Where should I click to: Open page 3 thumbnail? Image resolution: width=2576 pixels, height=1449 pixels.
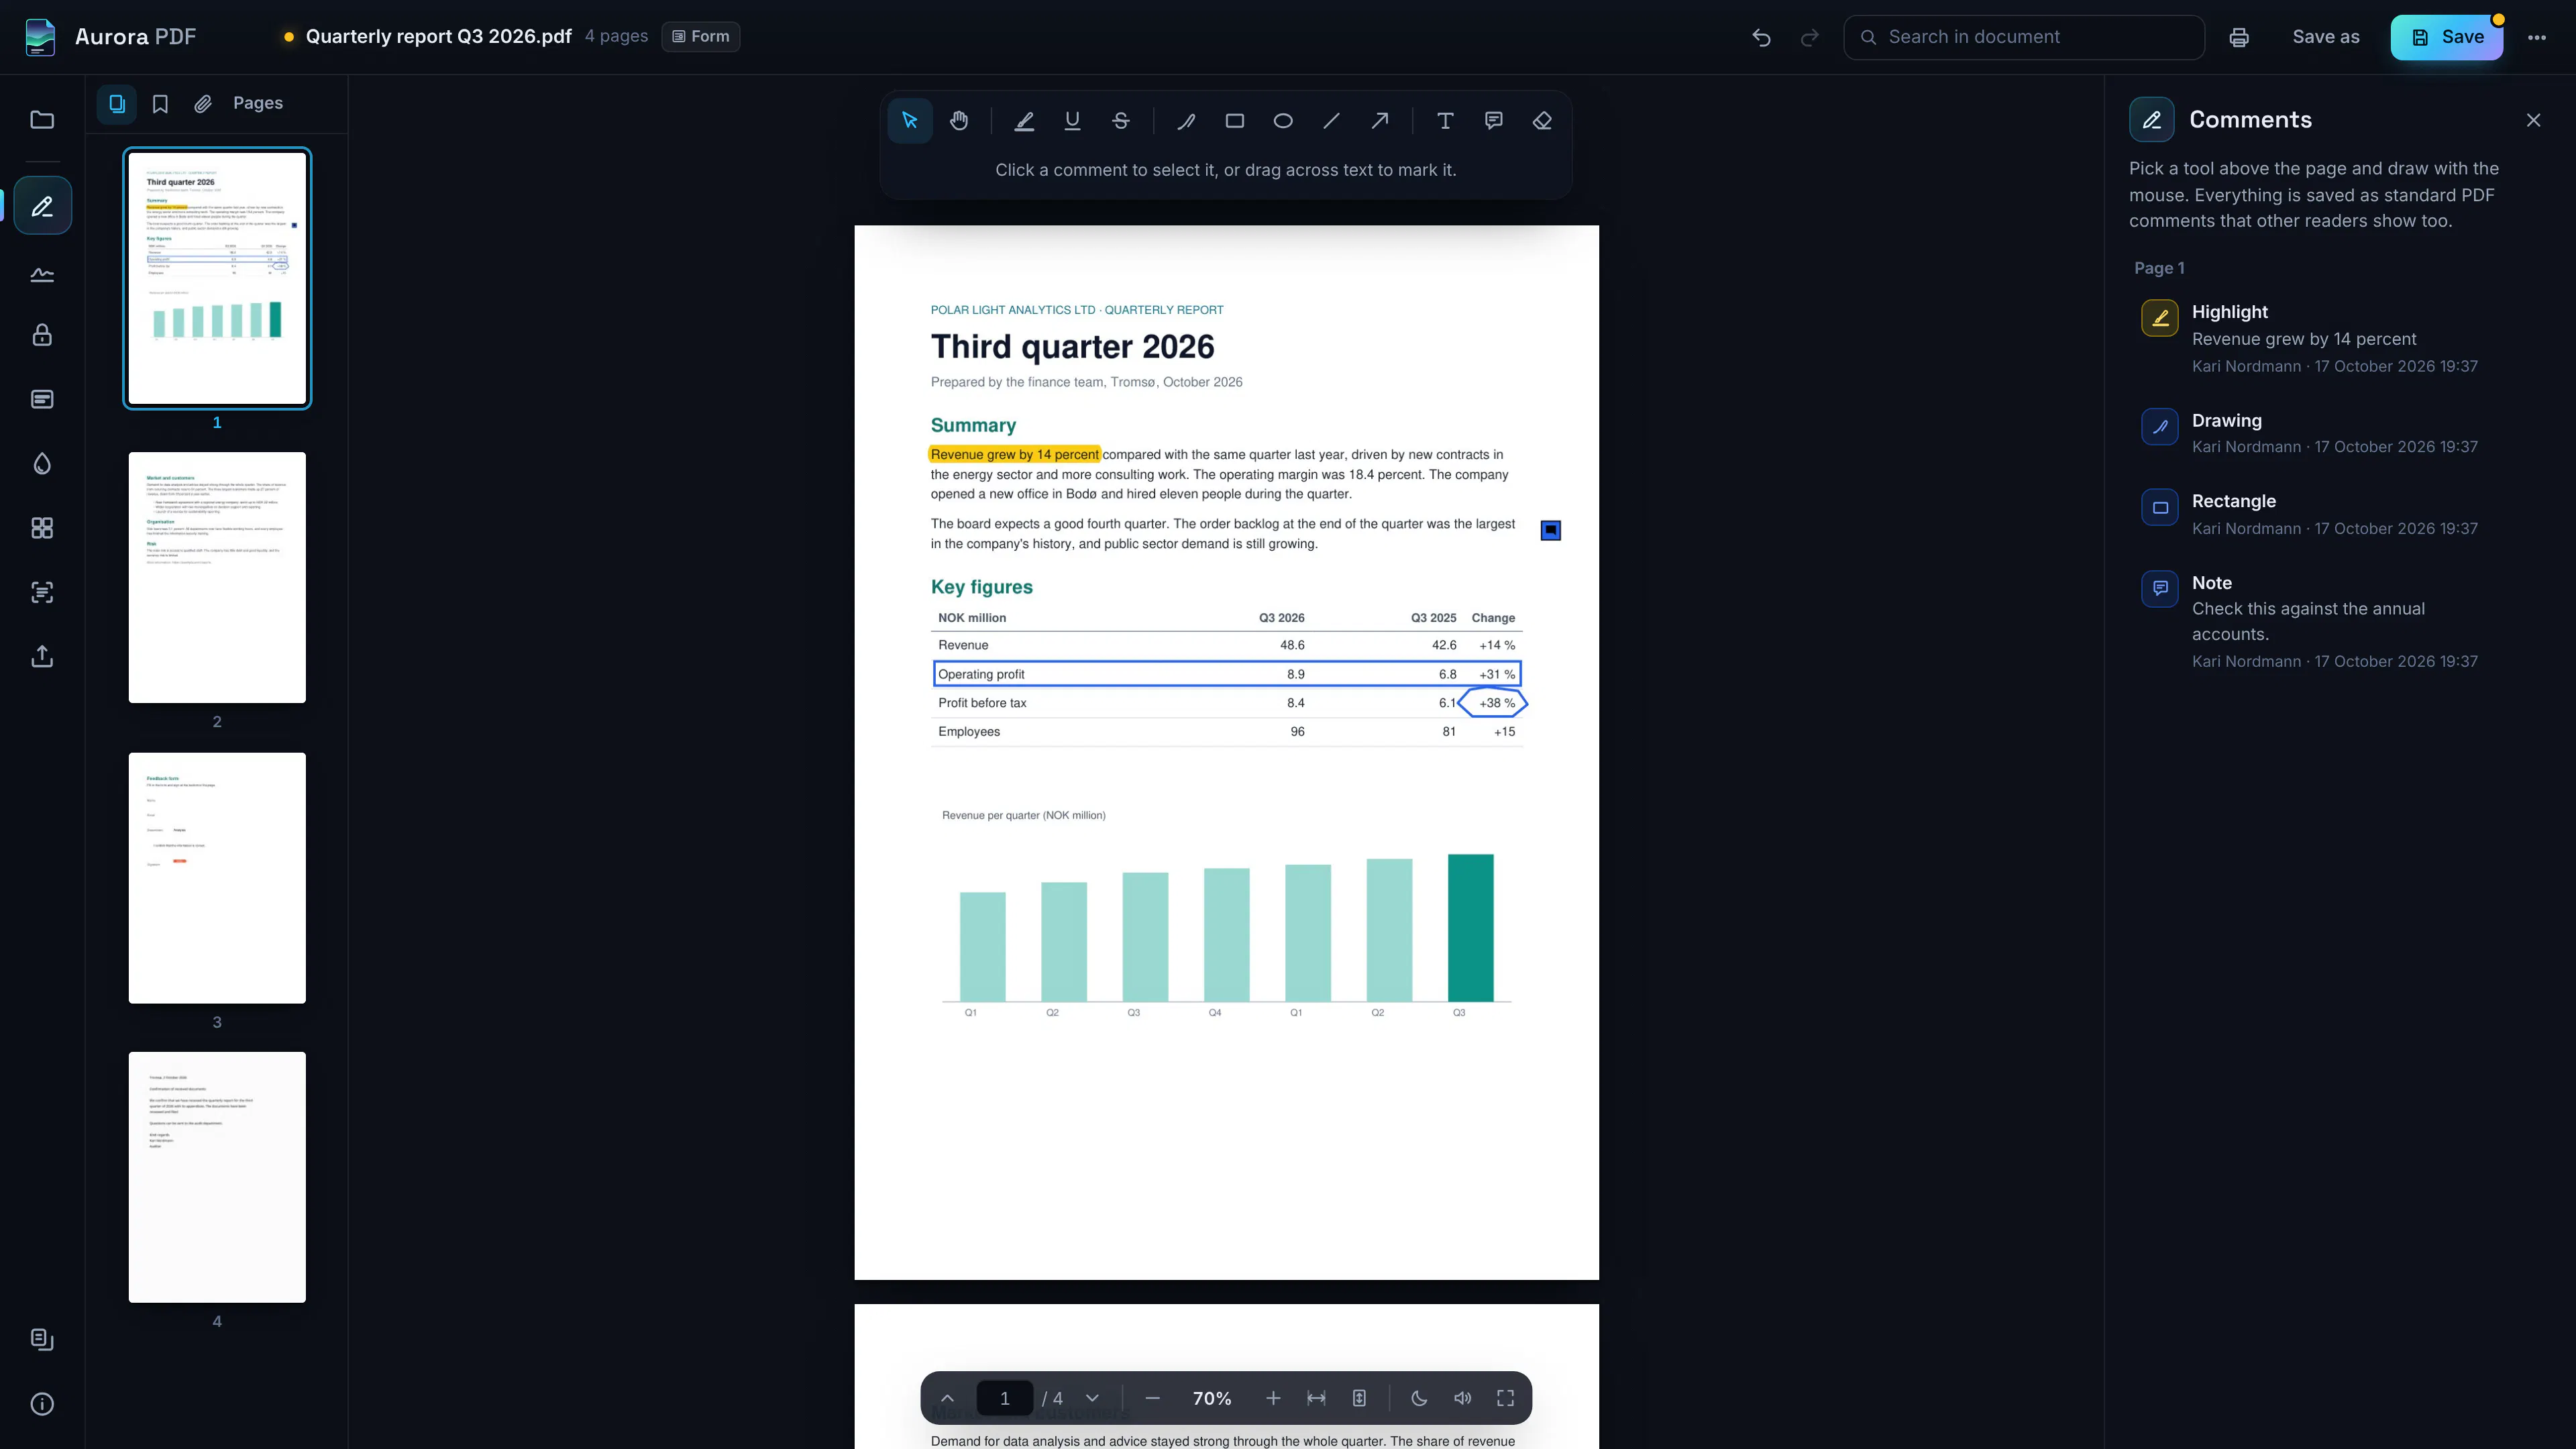pyautogui.click(x=217, y=878)
